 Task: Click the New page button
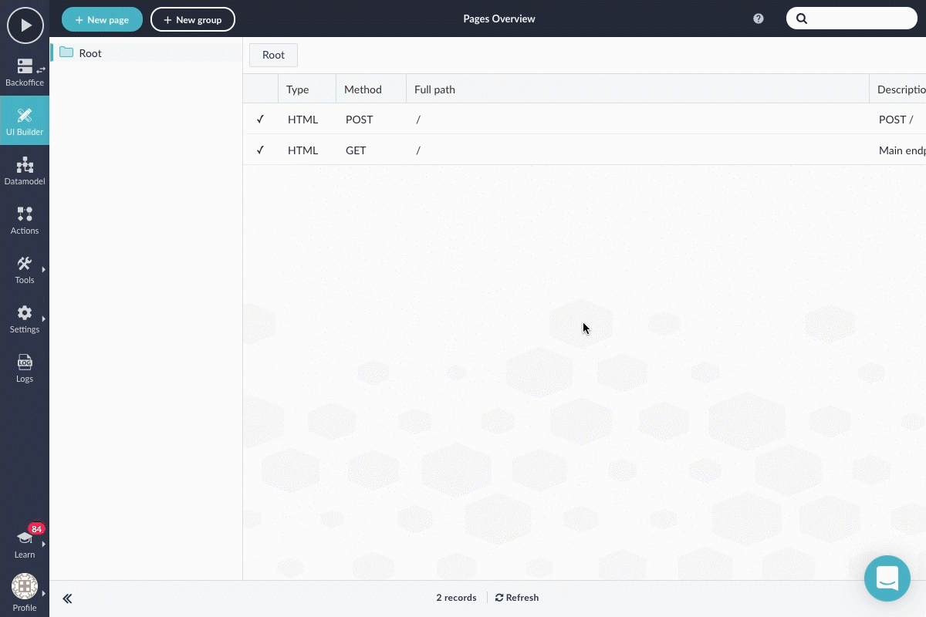click(x=102, y=20)
